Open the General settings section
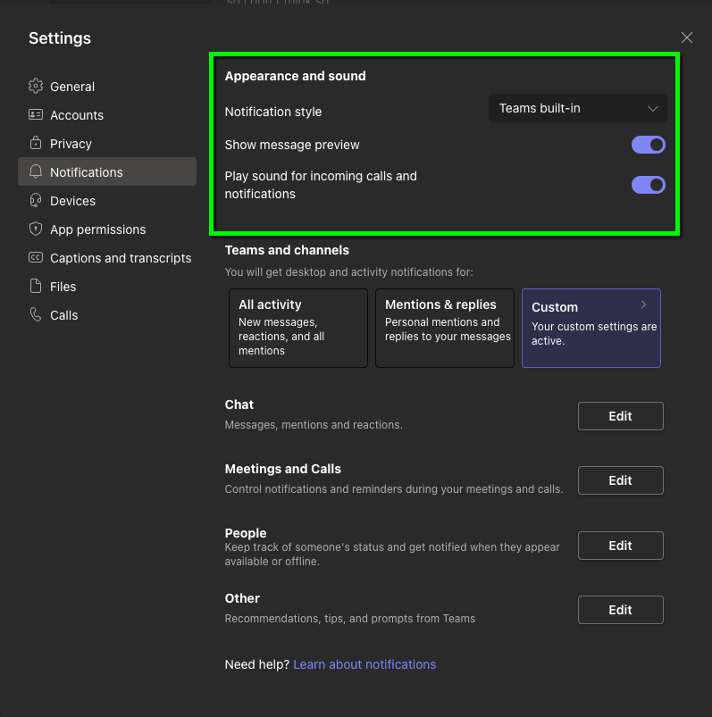This screenshot has height=717, width=712. [x=107, y=87]
